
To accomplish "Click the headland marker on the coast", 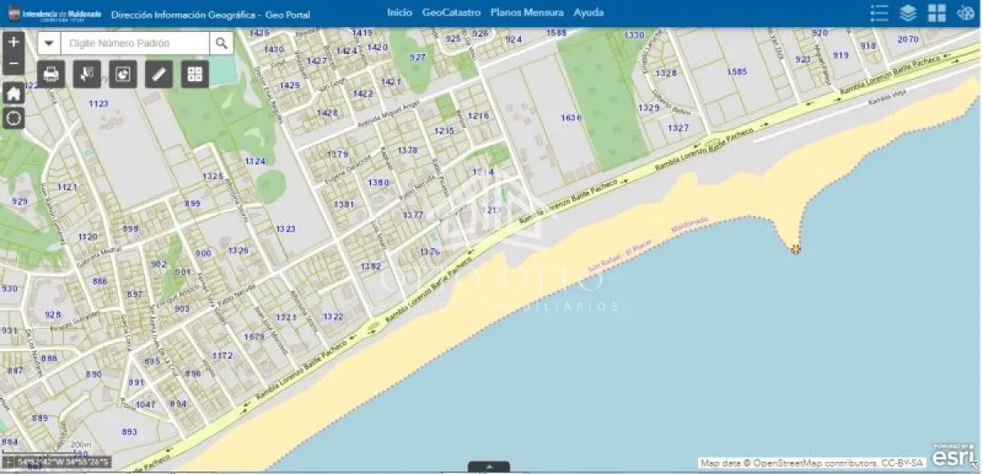I will (x=795, y=248).
